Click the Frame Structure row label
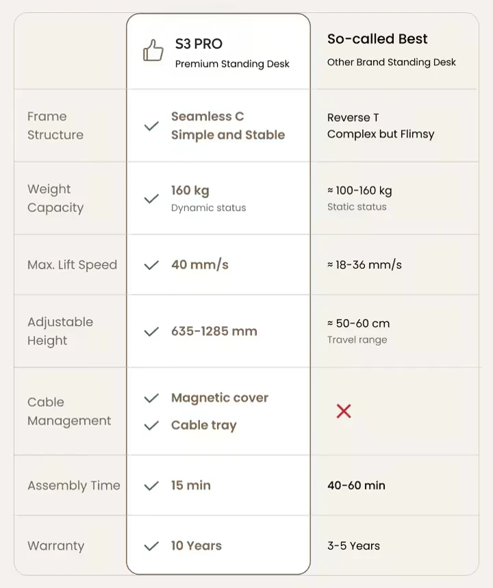493x588 pixels. [55, 126]
